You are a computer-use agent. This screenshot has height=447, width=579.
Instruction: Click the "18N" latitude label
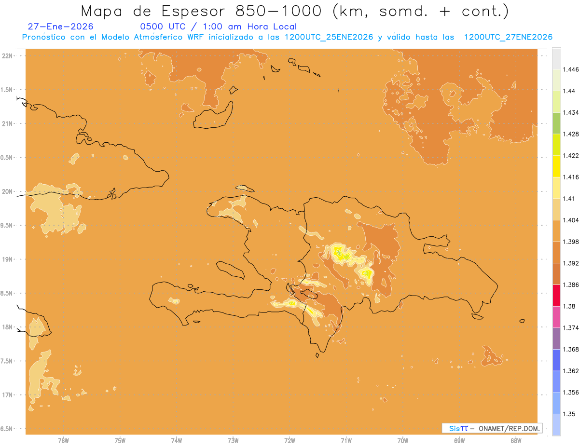pyautogui.click(x=7, y=327)
